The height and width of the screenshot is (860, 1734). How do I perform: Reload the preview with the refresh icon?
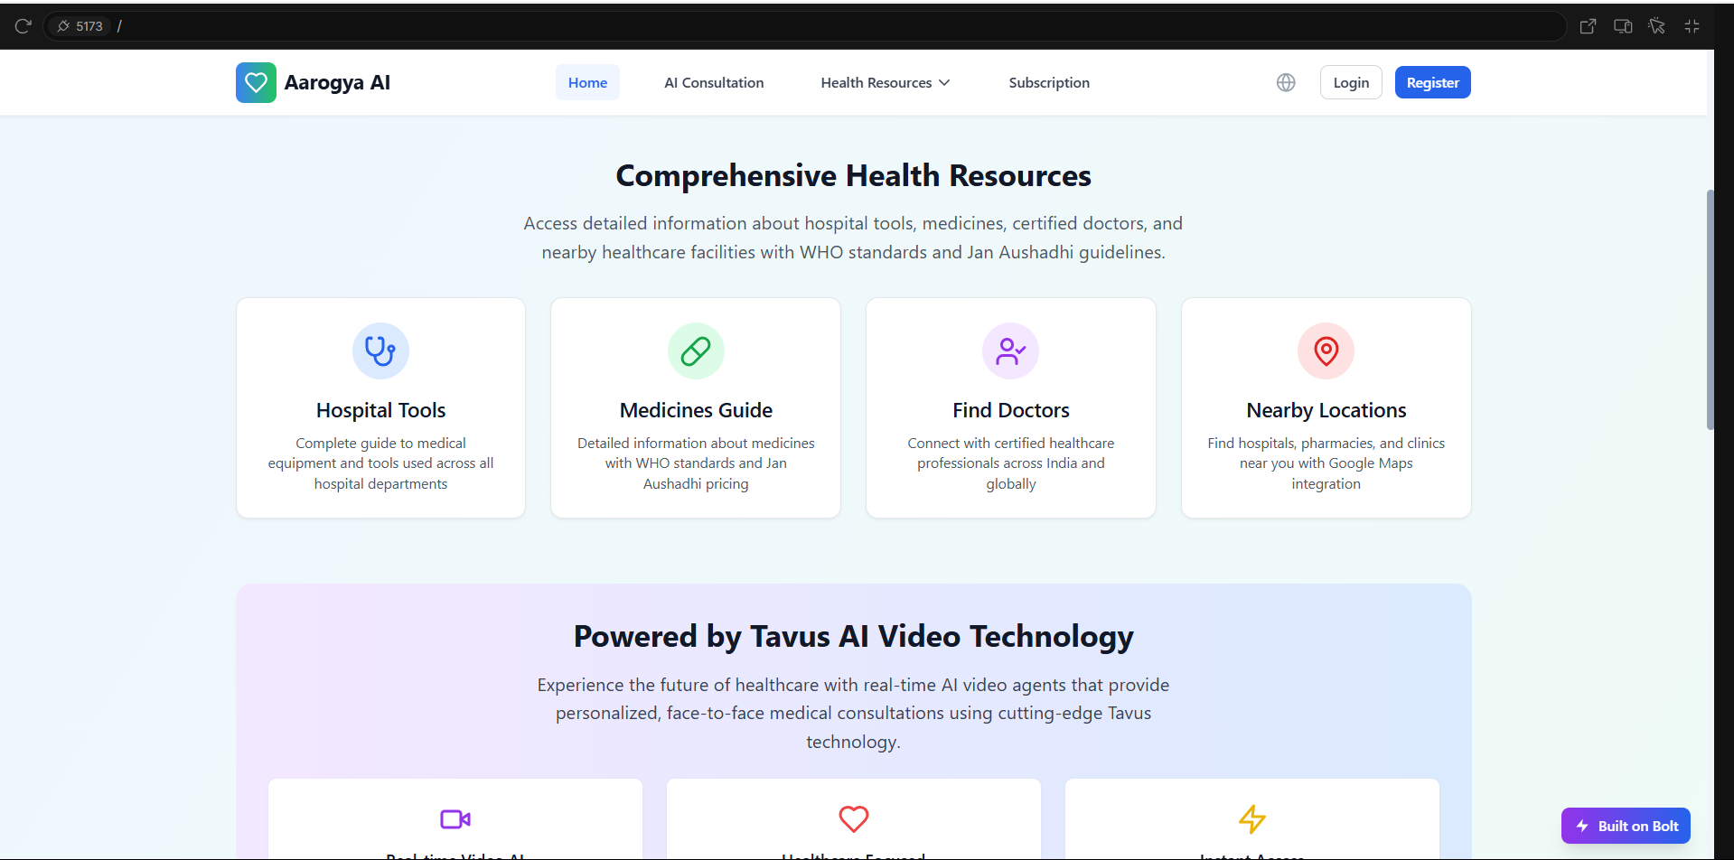(23, 26)
